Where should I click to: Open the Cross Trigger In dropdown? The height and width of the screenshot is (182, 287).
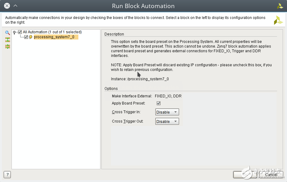pos(167,112)
